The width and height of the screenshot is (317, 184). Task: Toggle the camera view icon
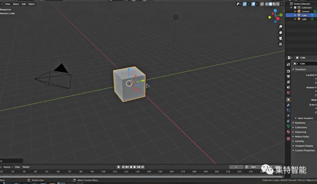280,38
